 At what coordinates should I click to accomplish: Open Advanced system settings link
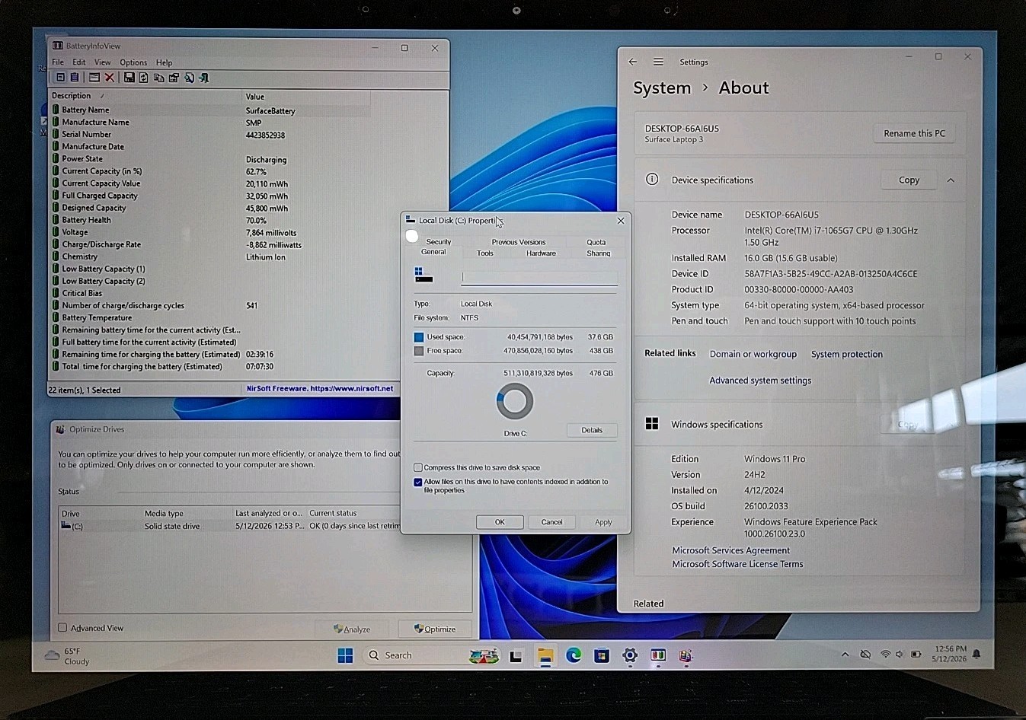tap(760, 381)
